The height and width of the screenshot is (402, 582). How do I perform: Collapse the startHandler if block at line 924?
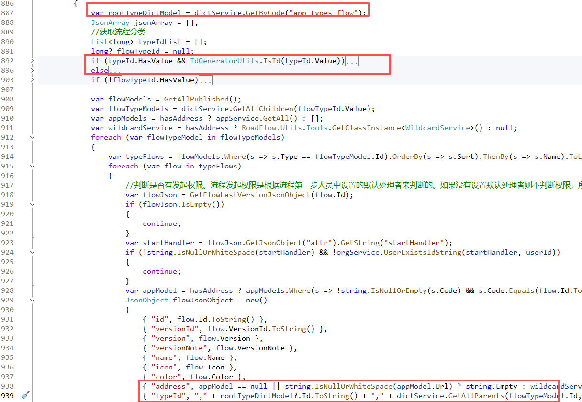[32, 252]
